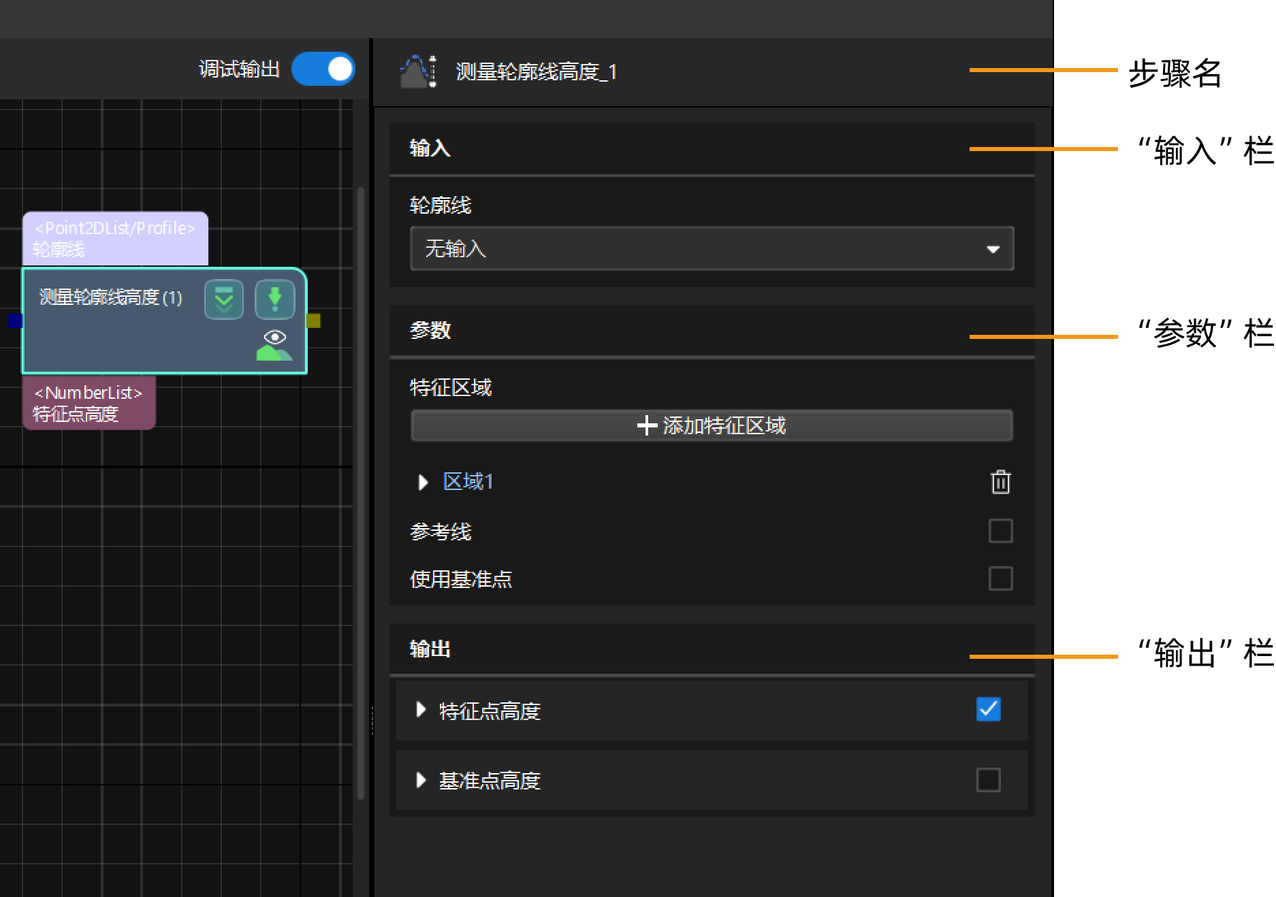The image size is (1276, 897).
Task: Uncheck the 特征点高度 output checkbox
Action: point(988,709)
